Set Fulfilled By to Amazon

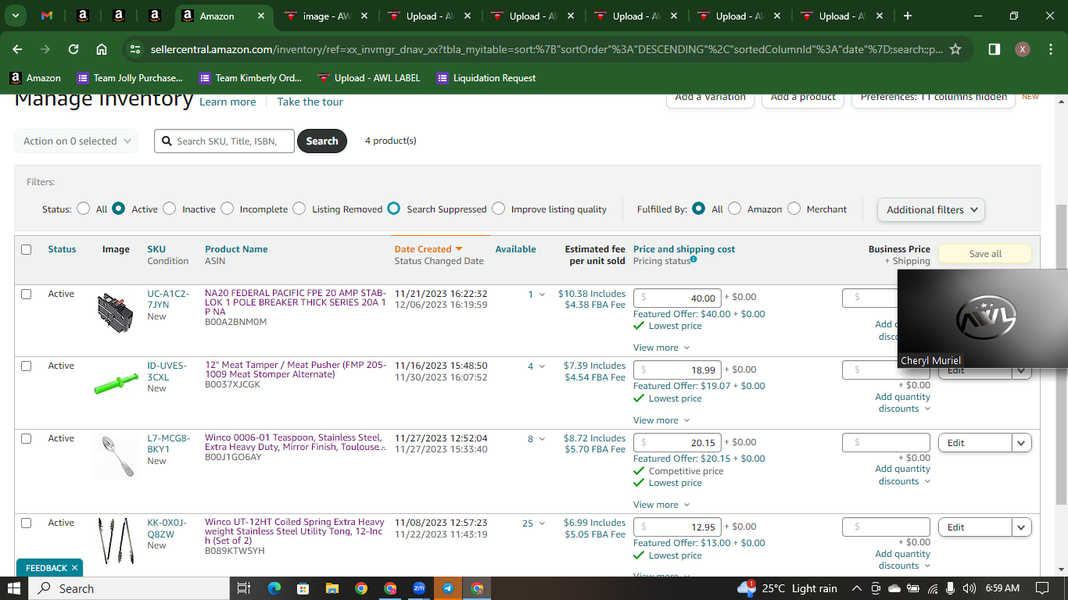pyautogui.click(x=734, y=209)
